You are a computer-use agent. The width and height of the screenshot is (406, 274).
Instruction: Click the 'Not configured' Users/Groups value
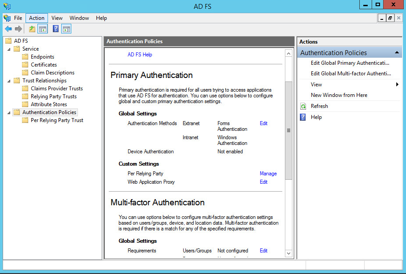tap(233, 251)
